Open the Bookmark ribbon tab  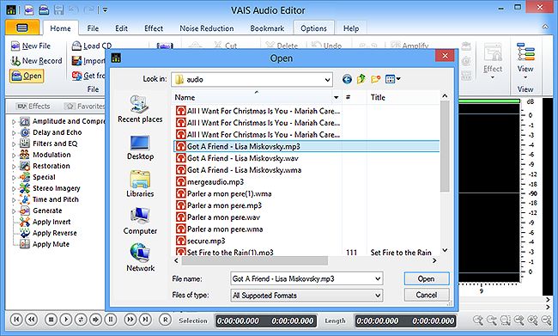tap(267, 28)
